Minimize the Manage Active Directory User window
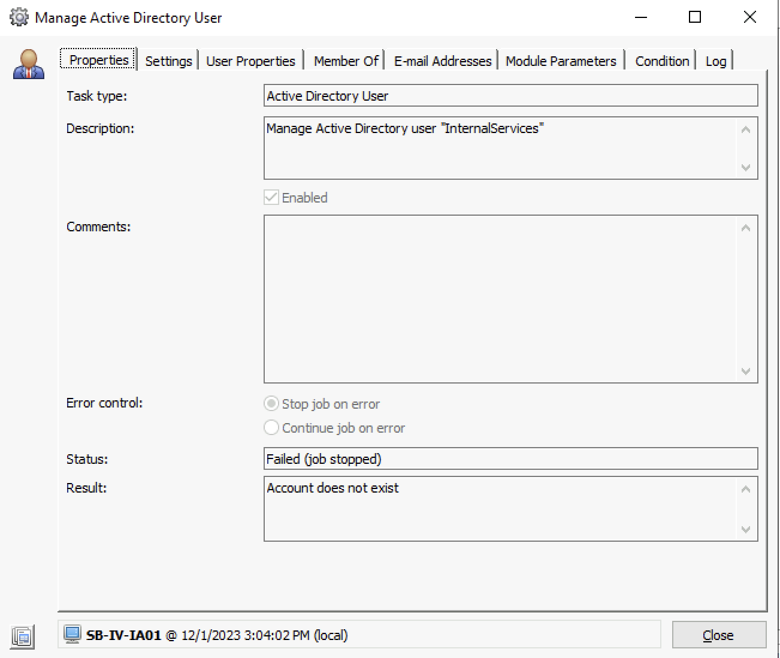780x658 pixels. coord(641,17)
